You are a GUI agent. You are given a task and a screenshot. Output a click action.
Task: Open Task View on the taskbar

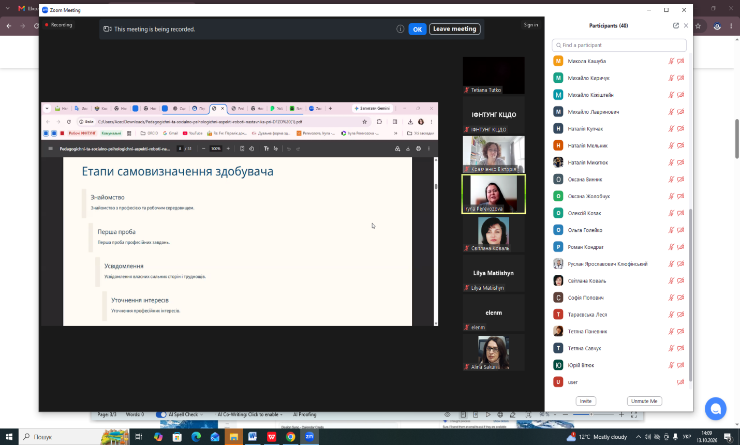139,437
